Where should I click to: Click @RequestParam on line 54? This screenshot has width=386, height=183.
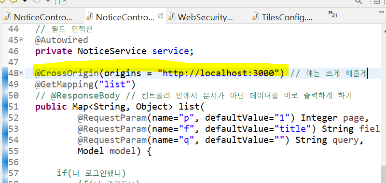click(x=112, y=141)
